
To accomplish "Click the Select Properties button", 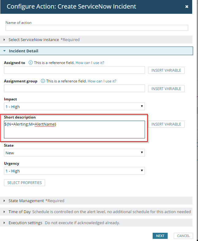I will (x=25, y=183).
